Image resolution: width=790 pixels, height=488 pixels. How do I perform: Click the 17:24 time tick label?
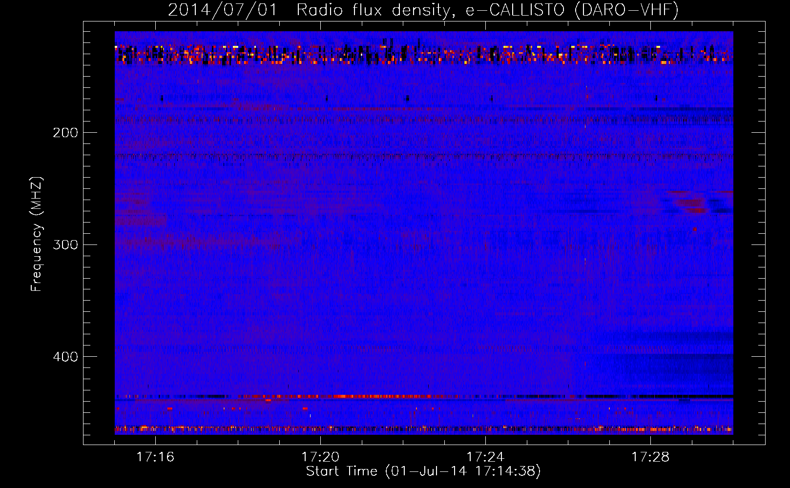click(485, 457)
